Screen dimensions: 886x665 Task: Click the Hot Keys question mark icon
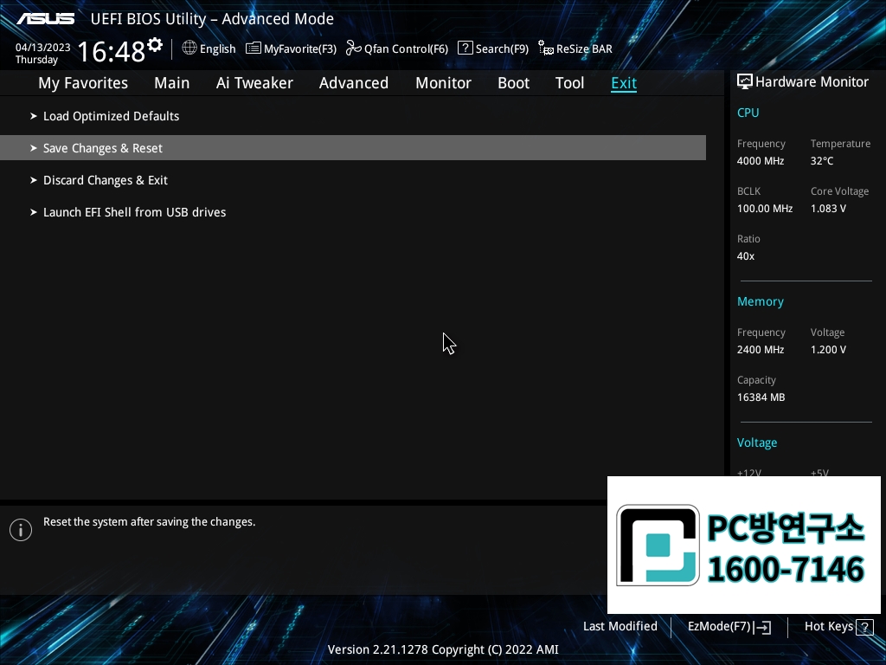point(864,627)
